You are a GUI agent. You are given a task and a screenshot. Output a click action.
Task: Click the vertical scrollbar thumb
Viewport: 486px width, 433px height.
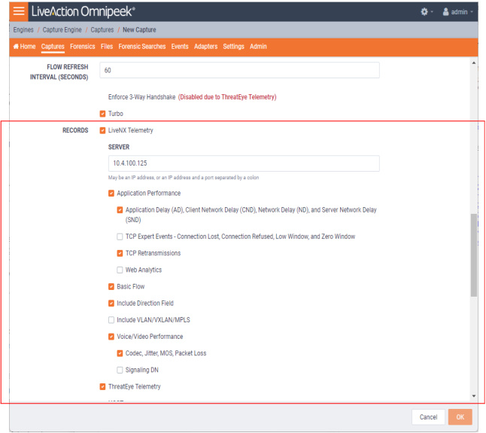(x=474, y=255)
